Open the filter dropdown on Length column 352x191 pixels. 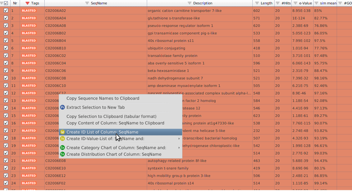[x=257, y=3]
